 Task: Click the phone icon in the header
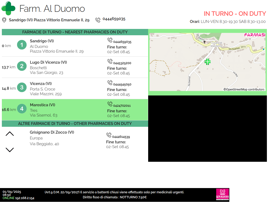(98, 20)
